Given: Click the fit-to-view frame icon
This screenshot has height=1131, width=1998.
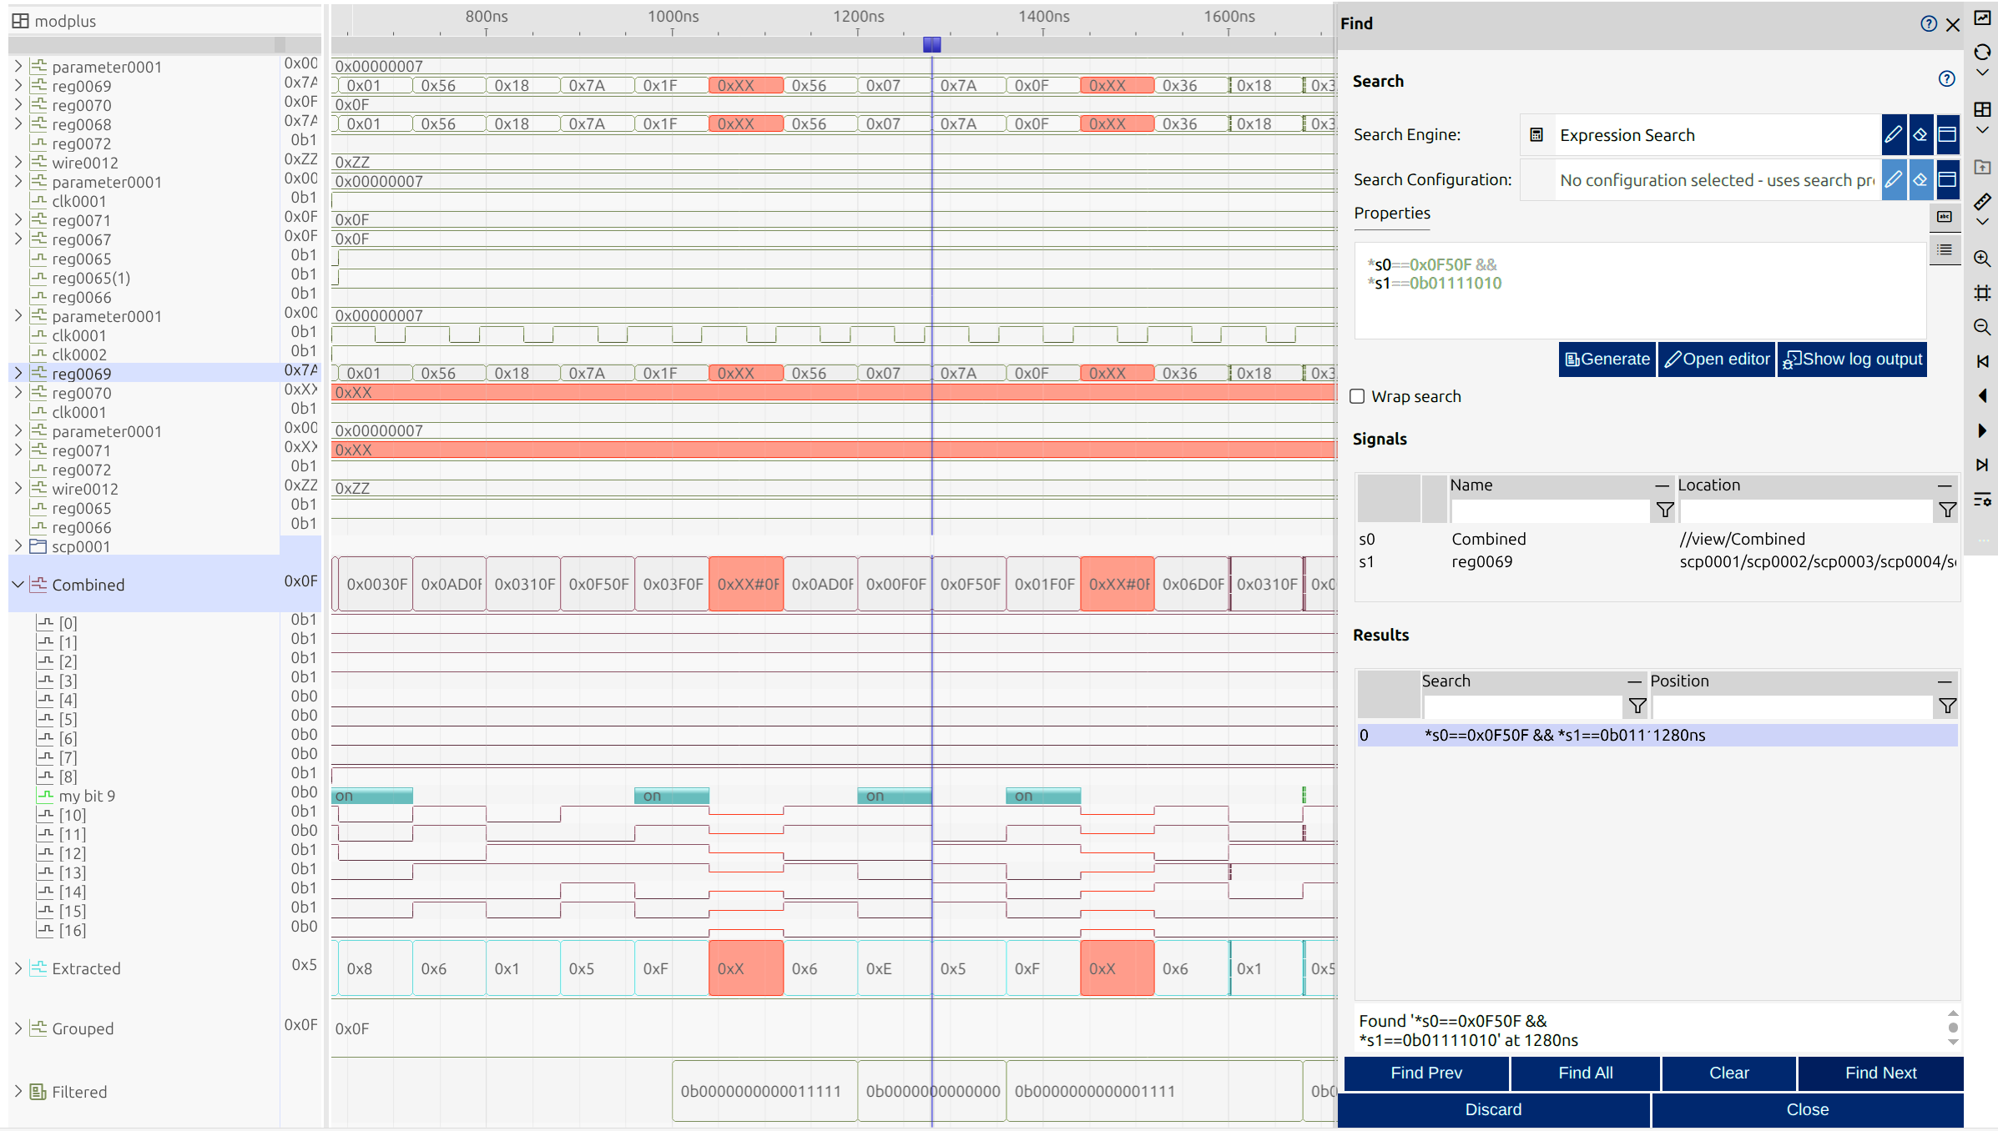Looking at the screenshot, I should click(x=1982, y=293).
